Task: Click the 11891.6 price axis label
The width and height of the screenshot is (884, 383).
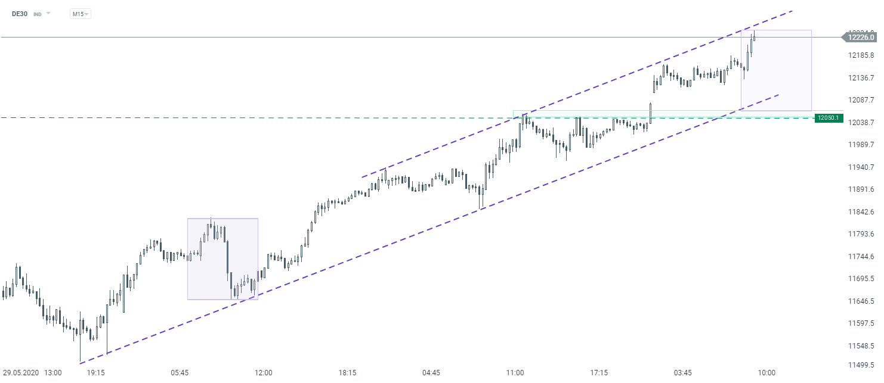Action: (x=861, y=189)
